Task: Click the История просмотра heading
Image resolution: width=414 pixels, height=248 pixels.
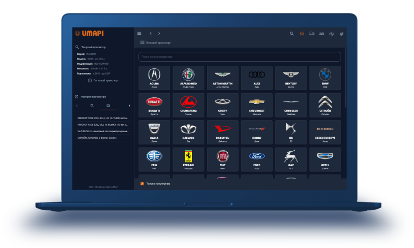Action: [x=93, y=97]
